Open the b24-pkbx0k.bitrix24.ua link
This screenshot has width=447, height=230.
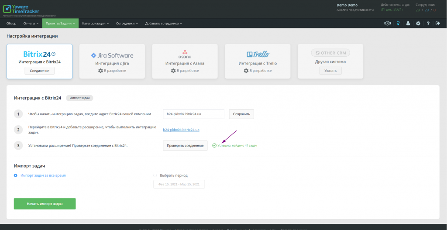pos(181,130)
